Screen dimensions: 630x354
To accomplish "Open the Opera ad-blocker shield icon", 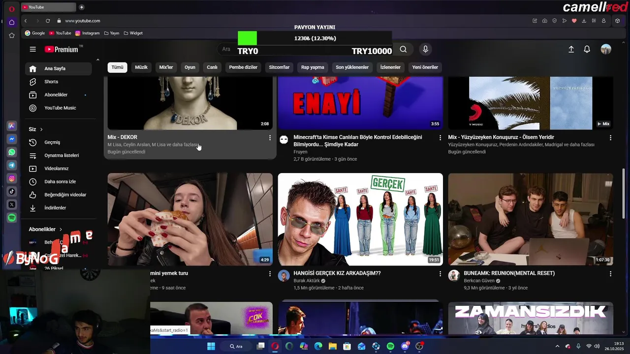I will point(554,21).
